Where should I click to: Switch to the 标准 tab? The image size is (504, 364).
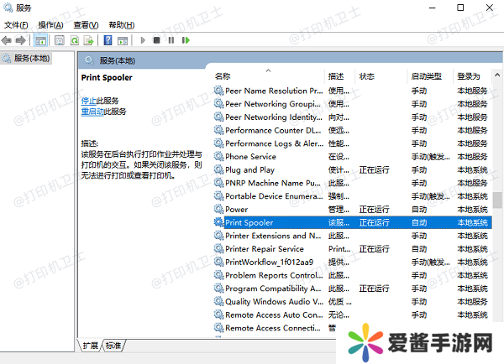coord(113,346)
